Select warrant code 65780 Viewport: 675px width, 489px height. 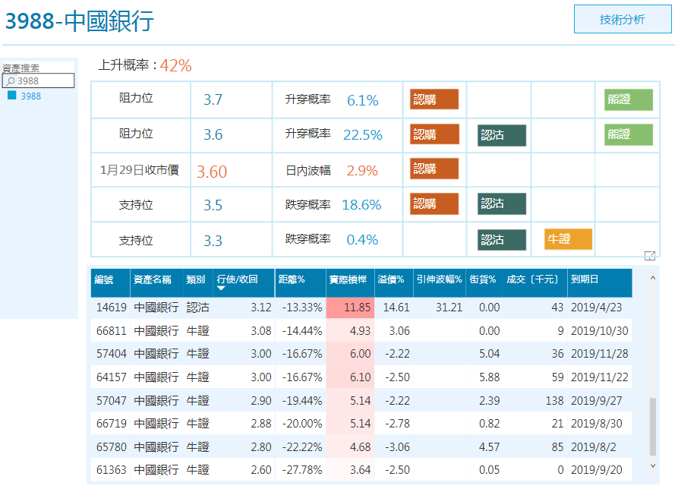click(x=112, y=446)
